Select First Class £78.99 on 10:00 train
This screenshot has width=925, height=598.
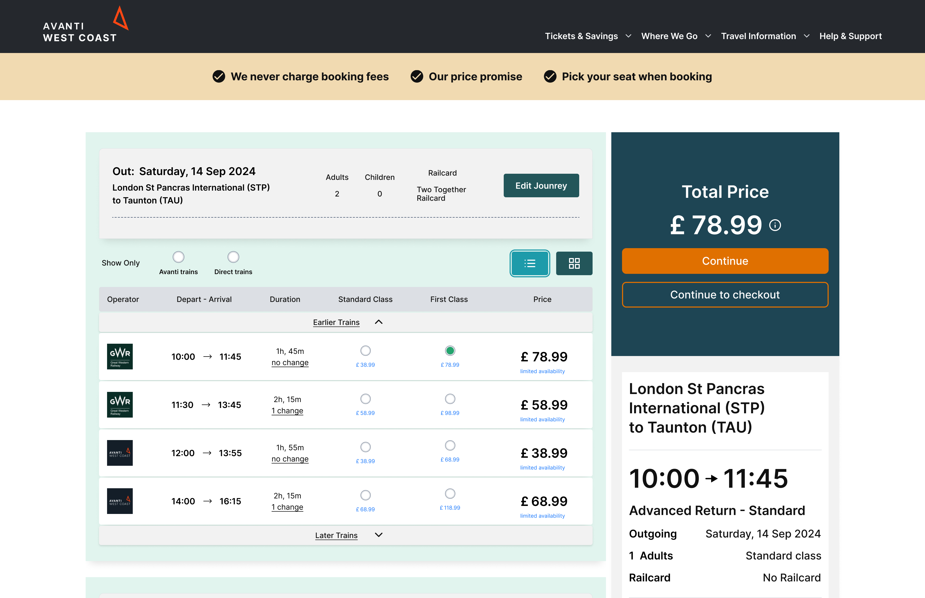(450, 351)
